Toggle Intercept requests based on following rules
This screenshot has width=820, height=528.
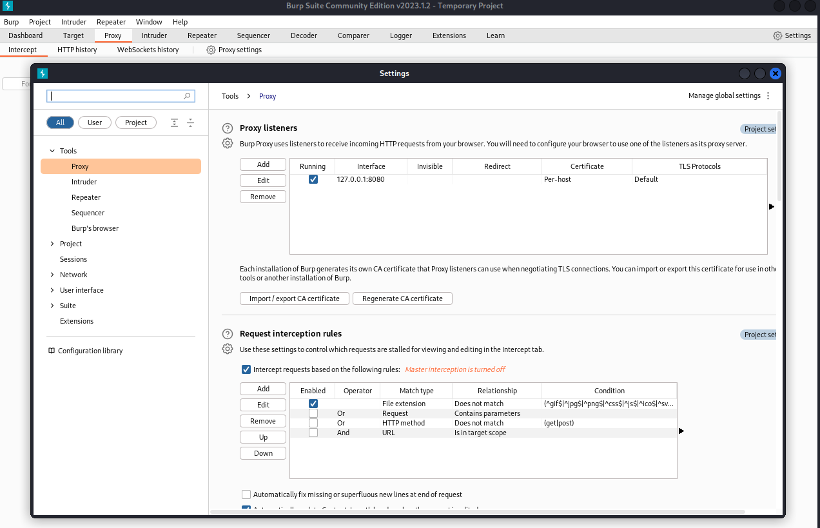[246, 369]
